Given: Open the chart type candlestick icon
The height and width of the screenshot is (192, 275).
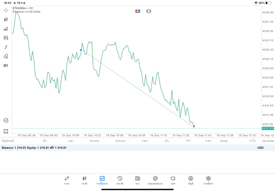Looking at the screenshot, I should [6, 19].
